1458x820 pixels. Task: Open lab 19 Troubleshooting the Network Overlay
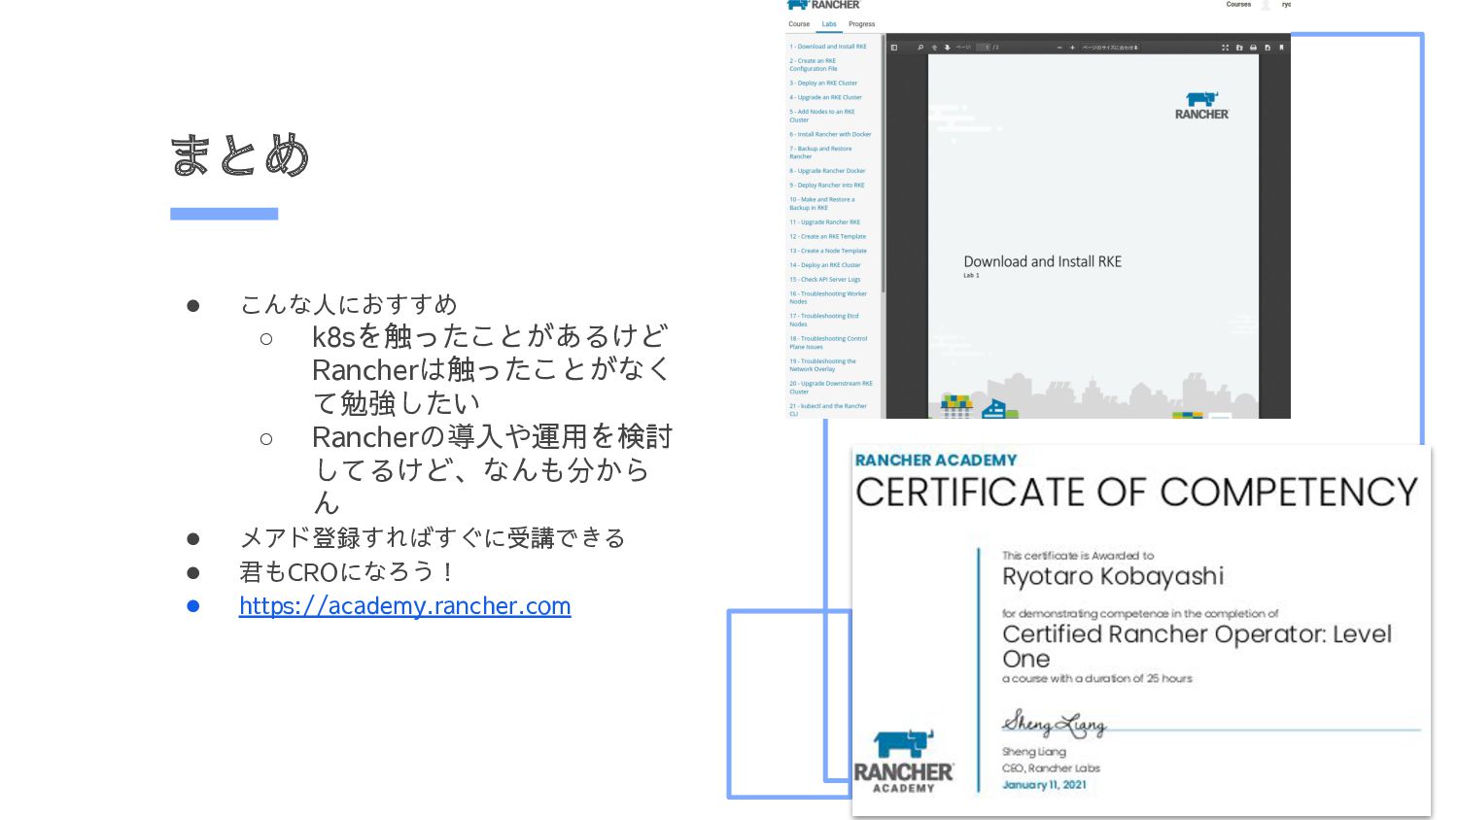tap(823, 365)
